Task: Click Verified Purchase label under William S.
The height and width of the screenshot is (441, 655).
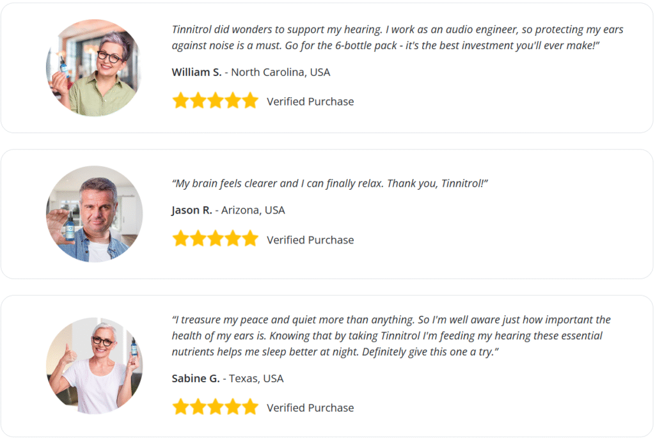Action: click(x=310, y=102)
